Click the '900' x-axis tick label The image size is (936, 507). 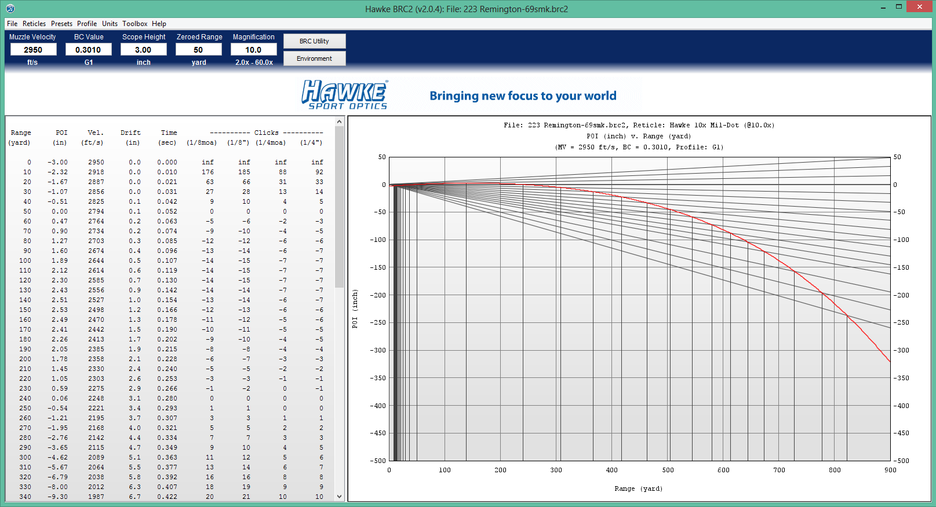tap(890, 470)
